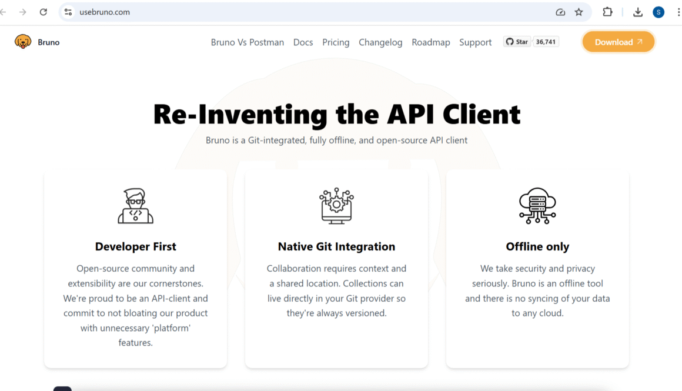This screenshot has height=391, width=682.
Task: Open site information icon in address bar
Action: [x=68, y=12]
